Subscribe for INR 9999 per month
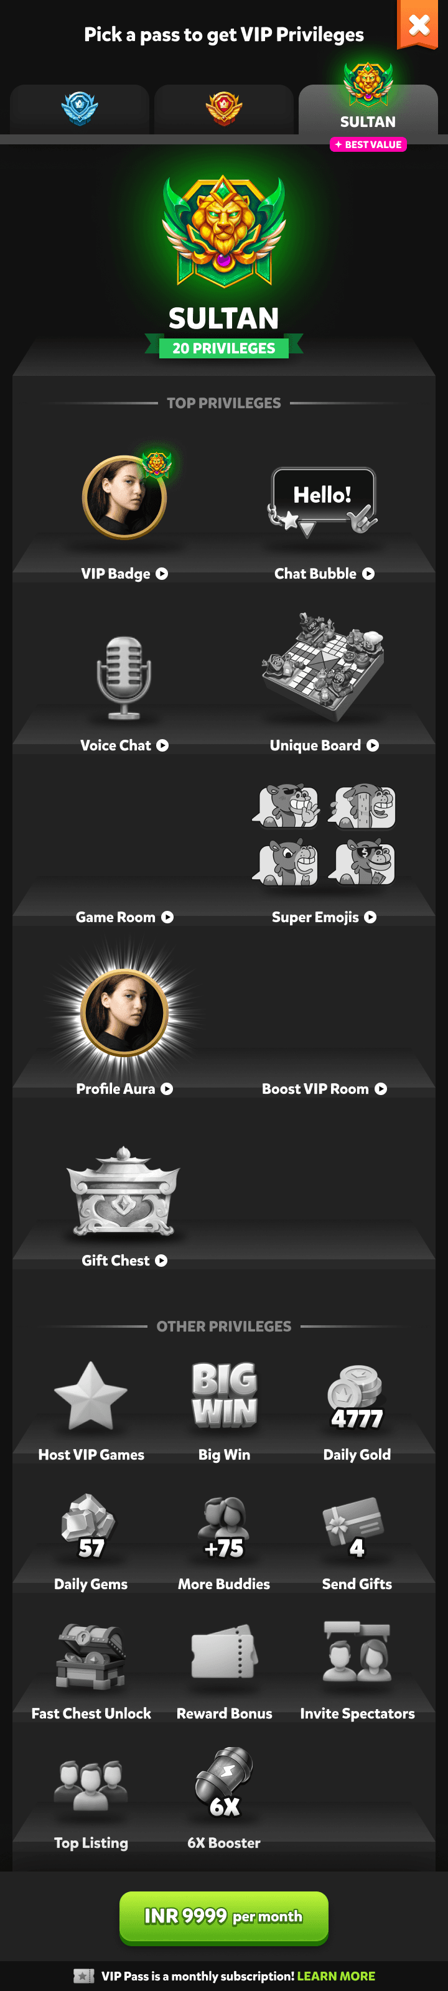Screen dimensions: 448x1991 [x=224, y=1917]
